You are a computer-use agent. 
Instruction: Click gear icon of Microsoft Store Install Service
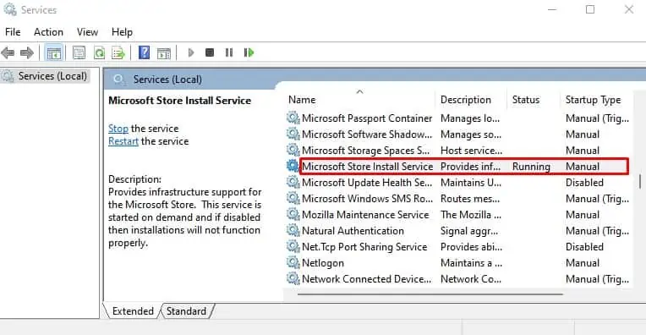click(x=293, y=166)
